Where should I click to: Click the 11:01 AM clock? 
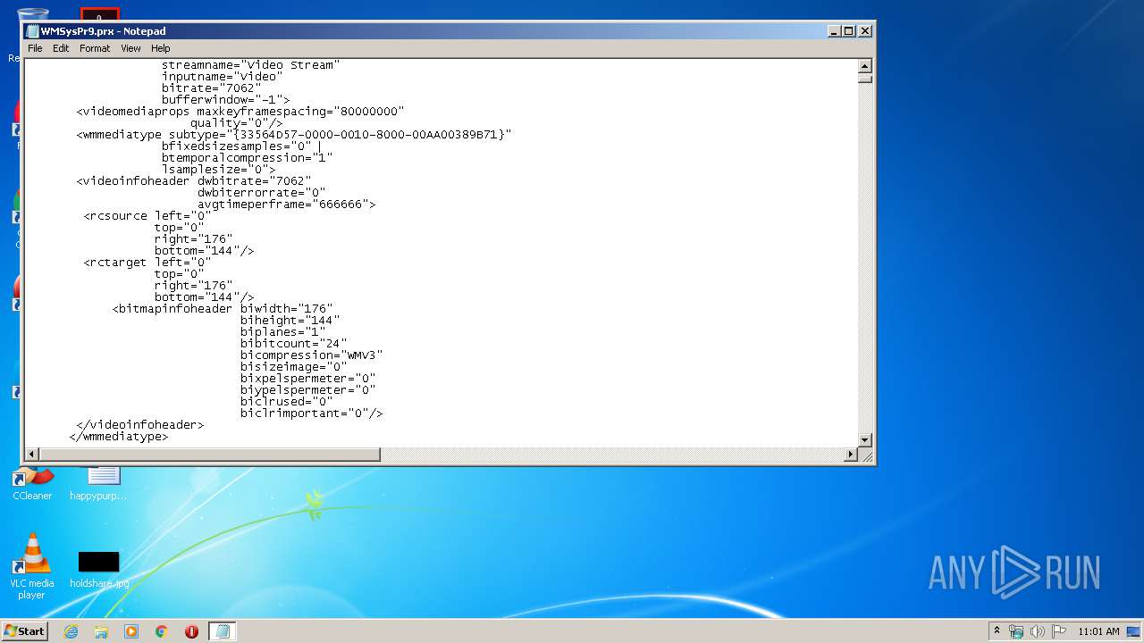[x=1098, y=631]
